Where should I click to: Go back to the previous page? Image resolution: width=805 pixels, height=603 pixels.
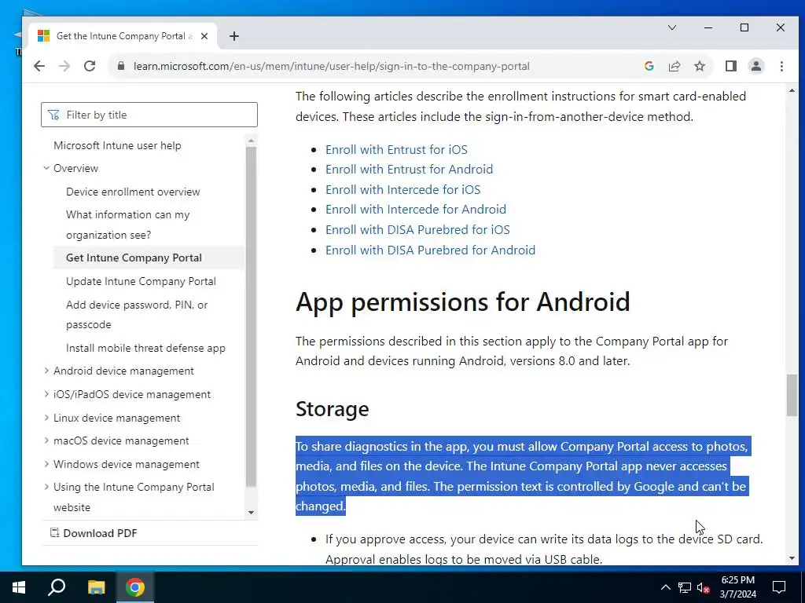[x=39, y=66]
